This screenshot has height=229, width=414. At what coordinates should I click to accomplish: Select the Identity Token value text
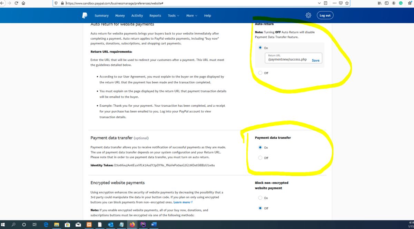point(165,165)
